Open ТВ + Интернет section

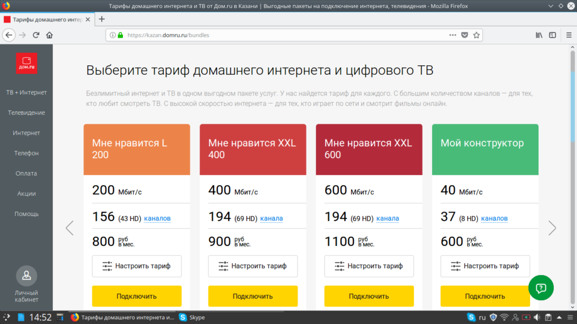[26, 93]
